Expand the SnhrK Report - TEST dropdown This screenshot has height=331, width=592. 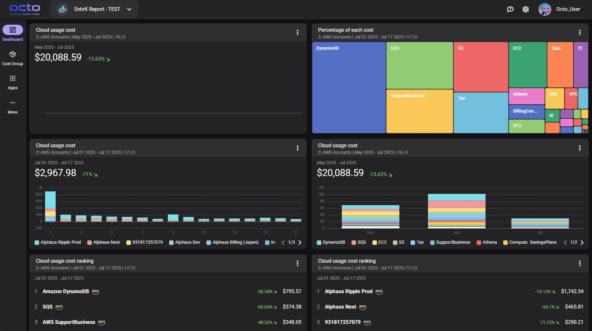coord(129,9)
